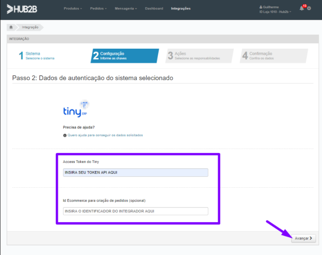
Task: Open the Integrações menu item
Action: (181, 9)
